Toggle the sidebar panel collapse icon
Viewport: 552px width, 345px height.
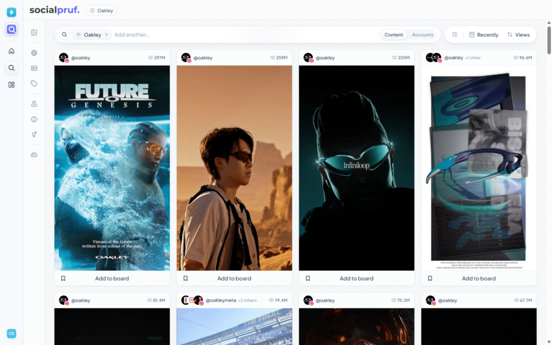34,33
